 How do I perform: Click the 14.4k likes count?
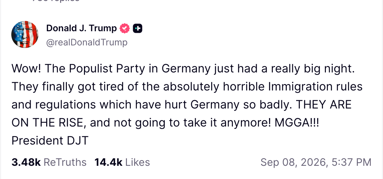coord(108,162)
